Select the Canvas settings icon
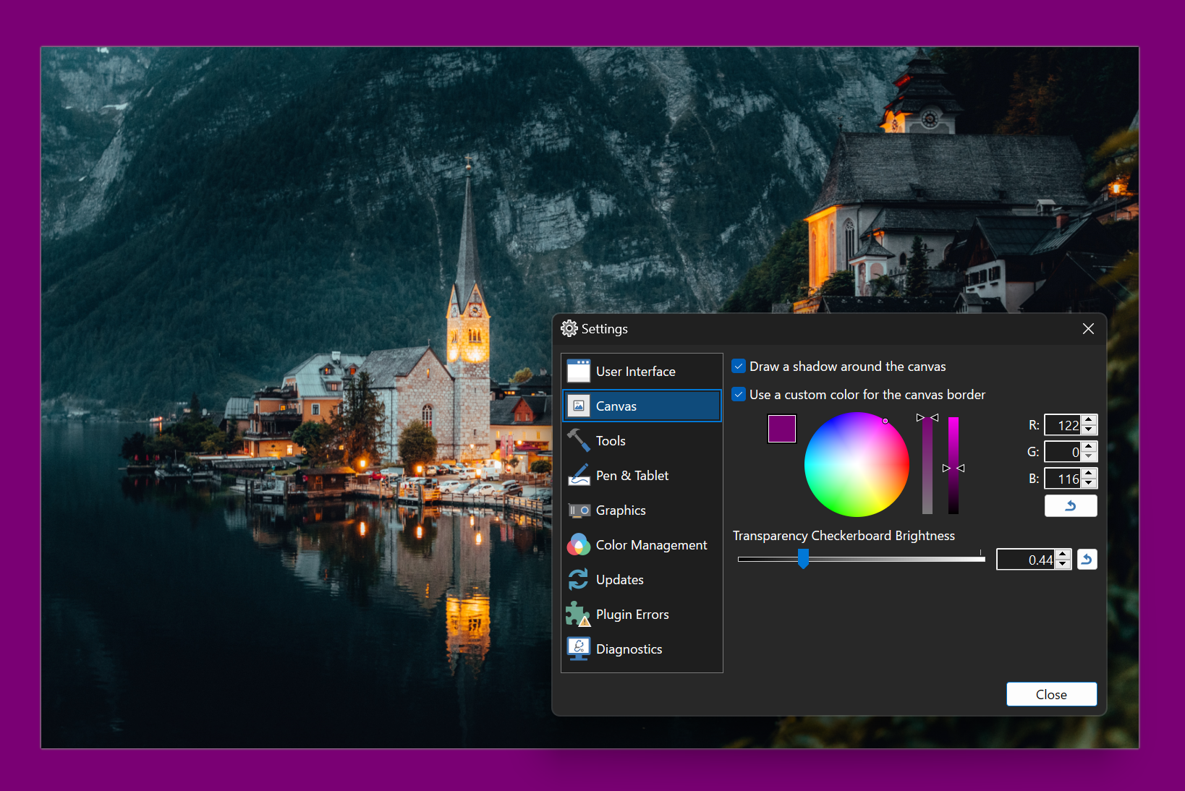Viewport: 1185px width, 791px height. point(579,406)
